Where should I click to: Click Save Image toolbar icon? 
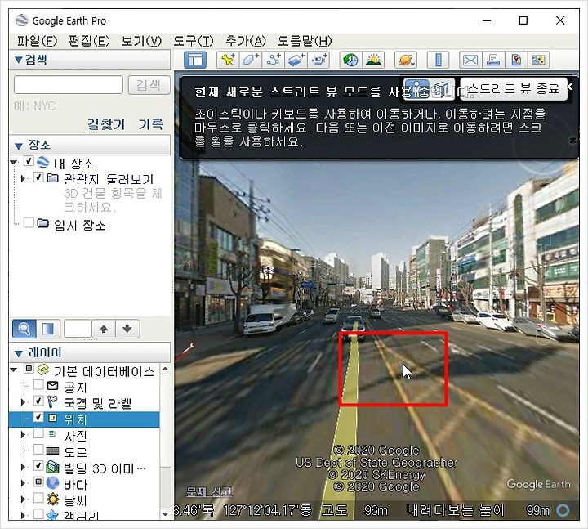[x=516, y=60]
